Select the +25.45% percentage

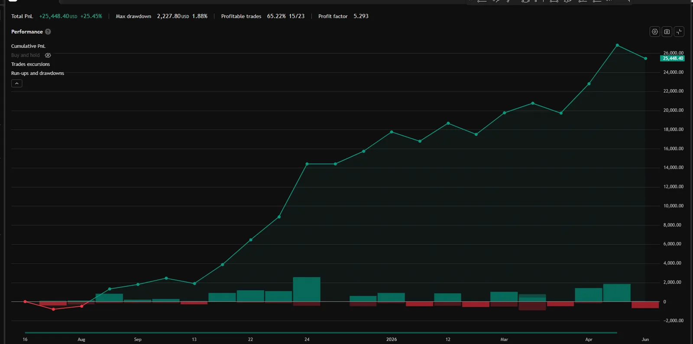pyautogui.click(x=91, y=16)
